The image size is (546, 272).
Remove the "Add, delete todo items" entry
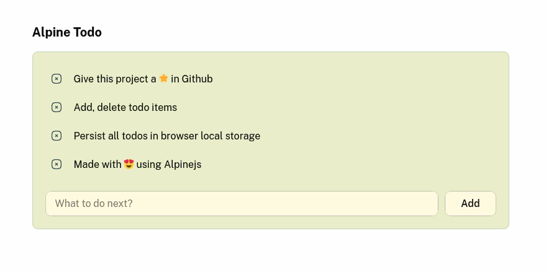click(57, 107)
